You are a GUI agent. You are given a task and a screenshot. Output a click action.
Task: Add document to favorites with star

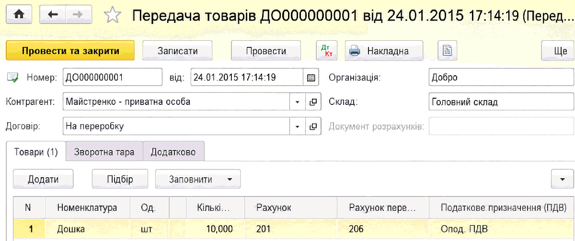tap(112, 16)
